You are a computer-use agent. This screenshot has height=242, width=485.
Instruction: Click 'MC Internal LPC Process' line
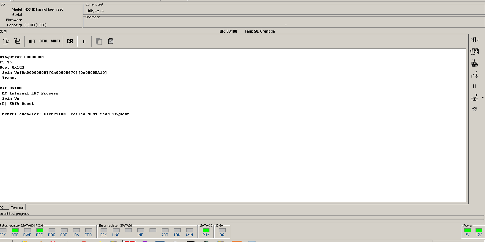pyautogui.click(x=30, y=93)
